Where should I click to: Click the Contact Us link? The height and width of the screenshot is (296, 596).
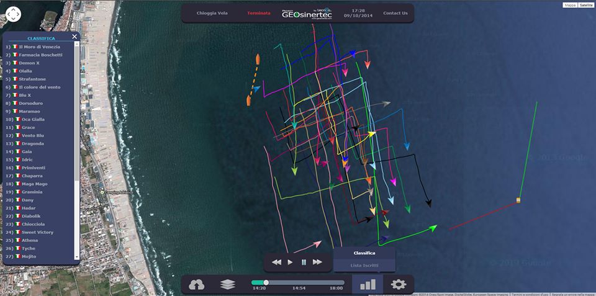(395, 13)
